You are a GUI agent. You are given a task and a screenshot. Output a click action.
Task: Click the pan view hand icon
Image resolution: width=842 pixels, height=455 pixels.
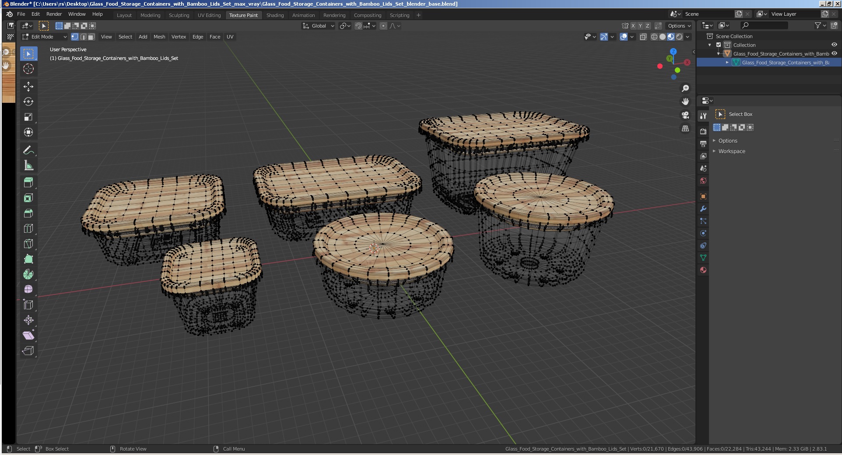point(685,101)
